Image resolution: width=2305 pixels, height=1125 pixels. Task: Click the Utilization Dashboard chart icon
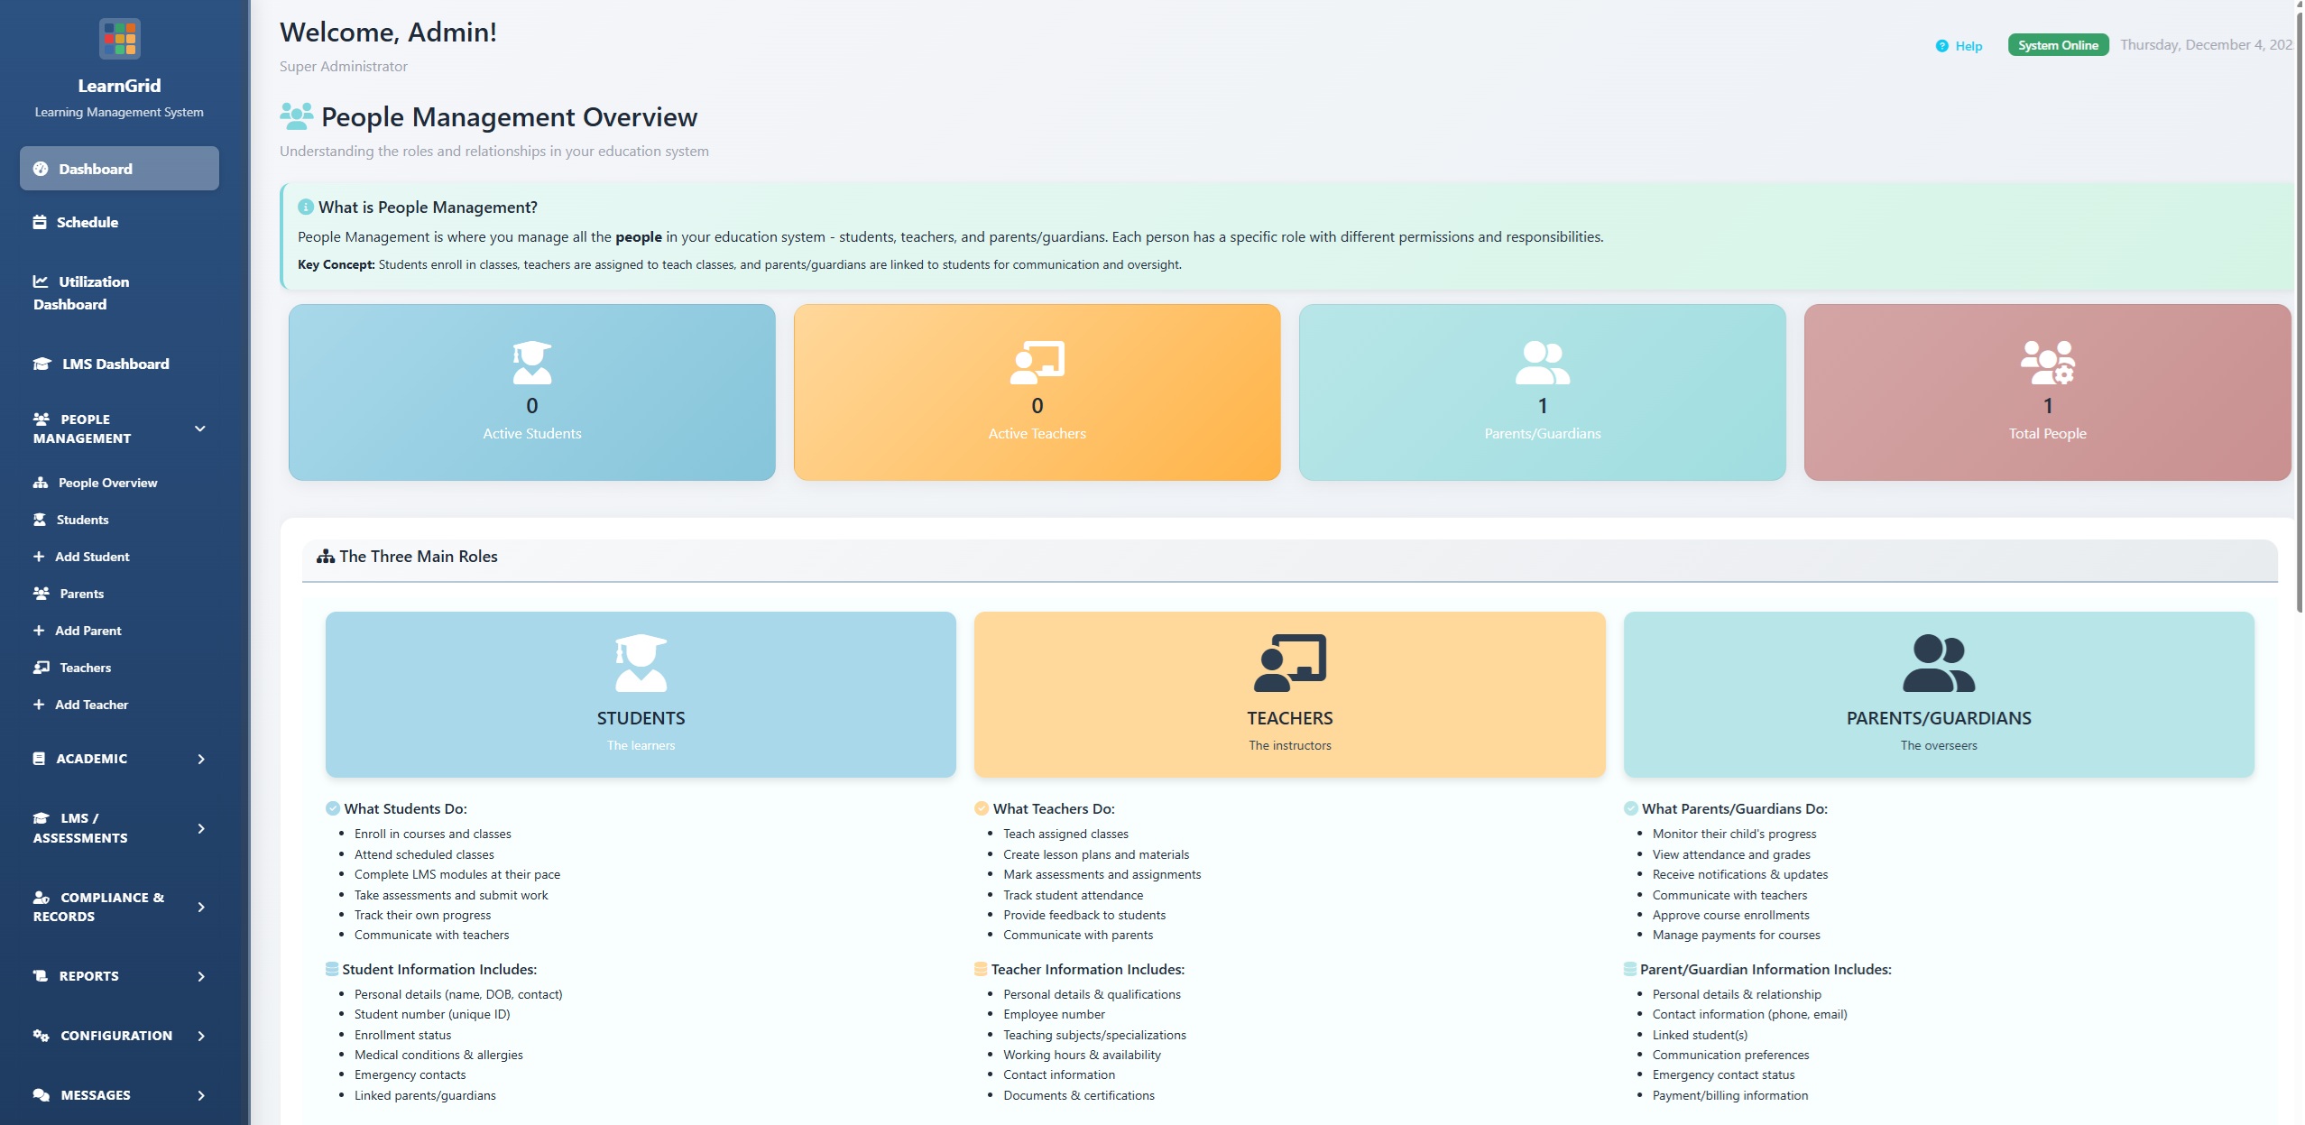(41, 281)
